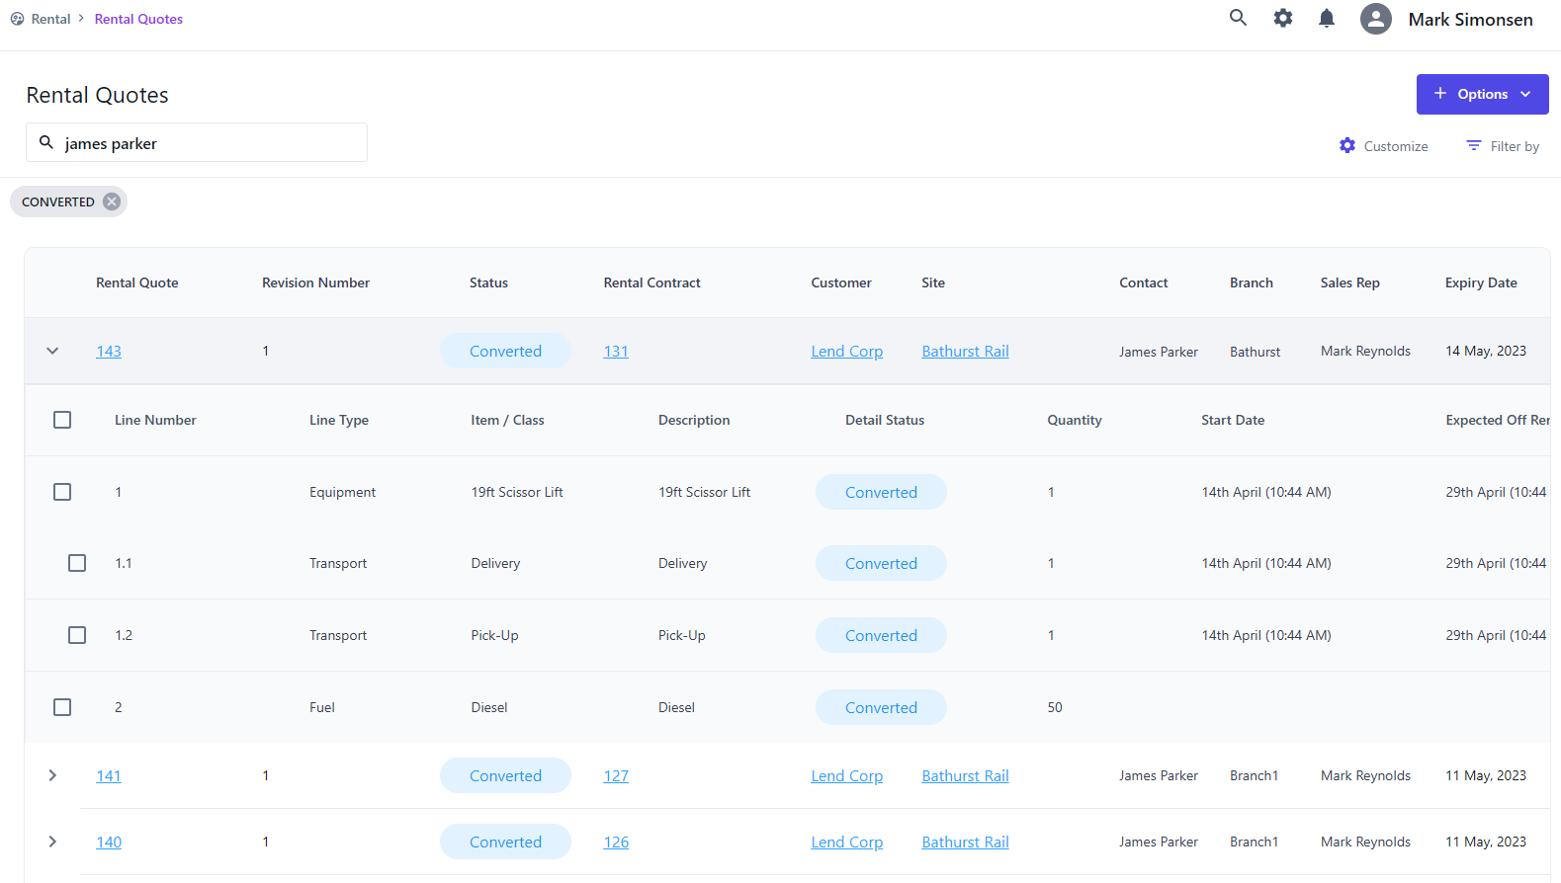The height and width of the screenshot is (883, 1561).
Task: Click the Rental breadcrumb home icon
Action: (x=17, y=19)
